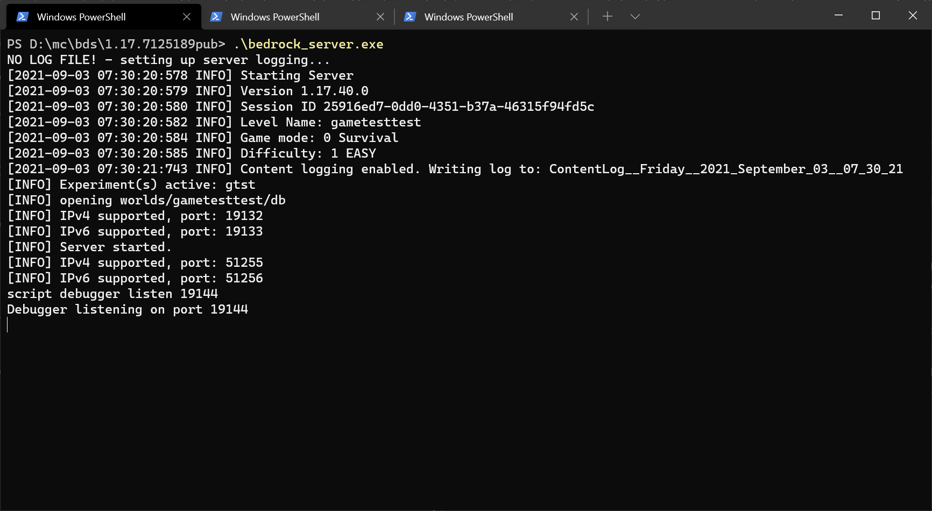This screenshot has height=511, width=932.
Task: Click the Version 1.17.40.0 log line
Action: click(187, 90)
